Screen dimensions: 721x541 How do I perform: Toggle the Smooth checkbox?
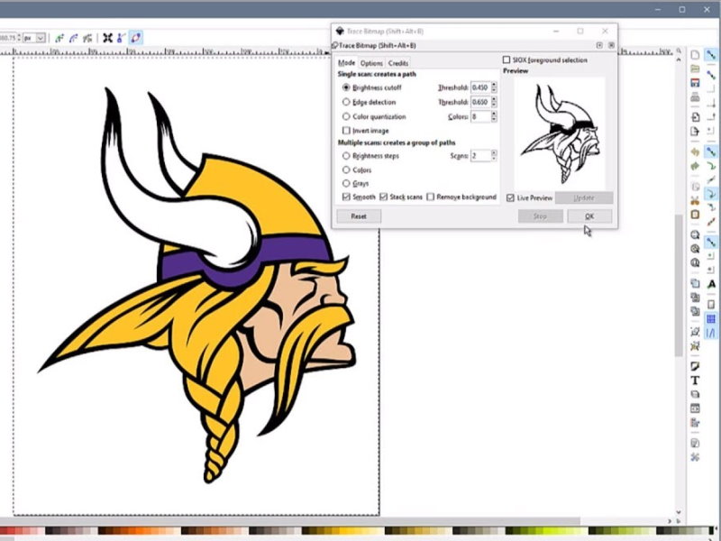point(346,197)
